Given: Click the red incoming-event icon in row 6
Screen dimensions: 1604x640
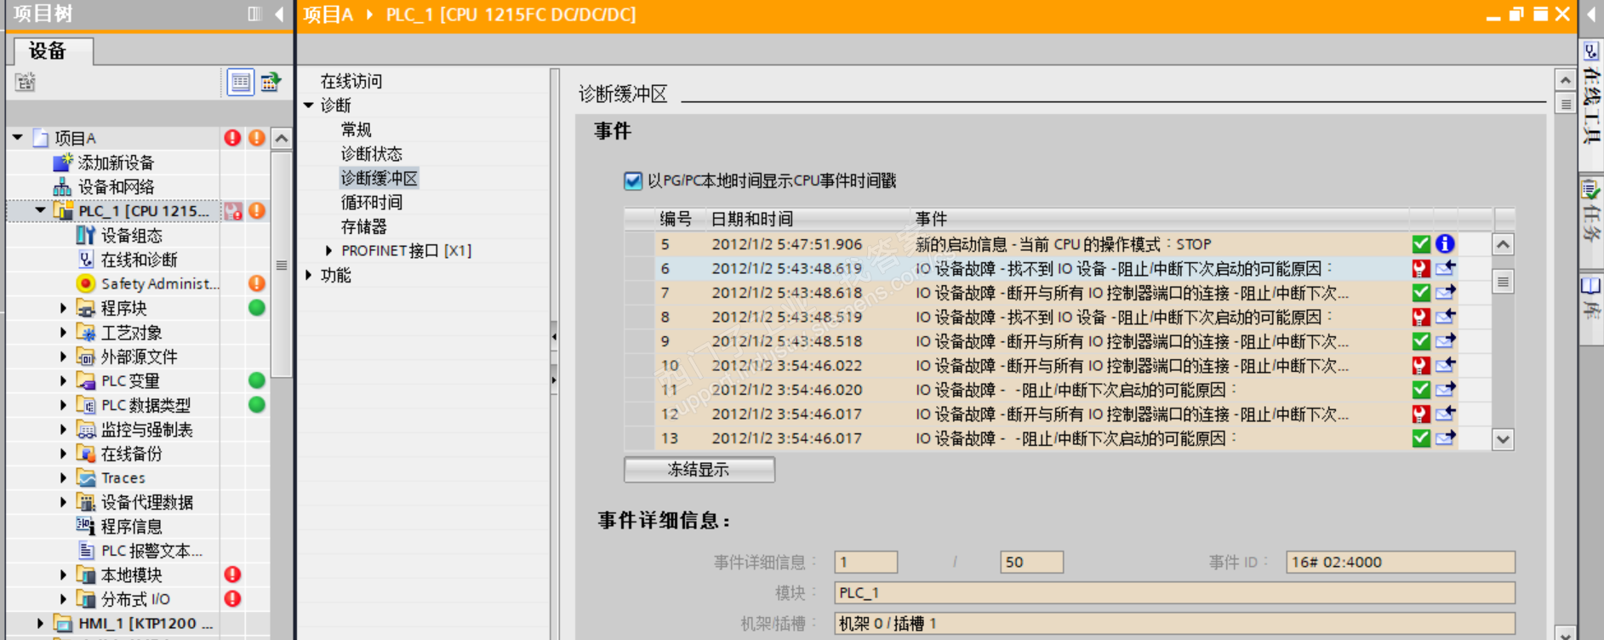Looking at the screenshot, I should [x=1420, y=269].
